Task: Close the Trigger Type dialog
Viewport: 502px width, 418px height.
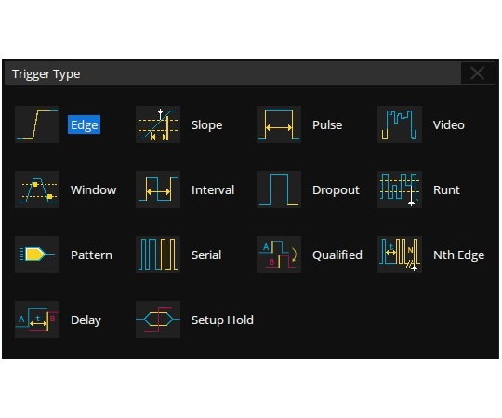Action: [477, 73]
